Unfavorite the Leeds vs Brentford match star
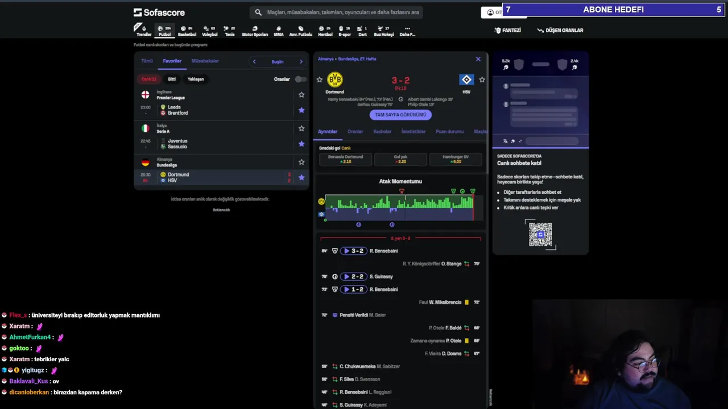 coord(301,110)
